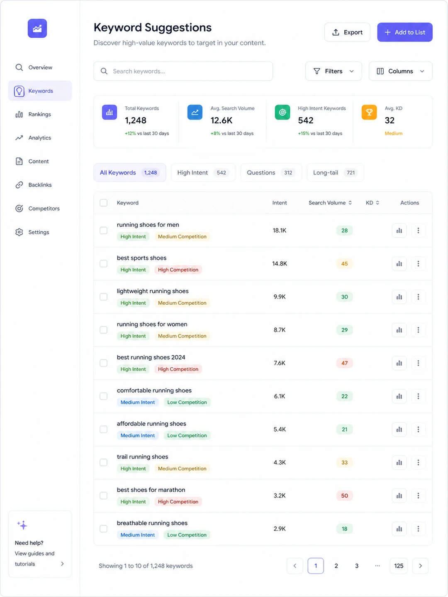Open more menu for lightweight running shoes
The image size is (448, 597).
(x=418, y=297)
